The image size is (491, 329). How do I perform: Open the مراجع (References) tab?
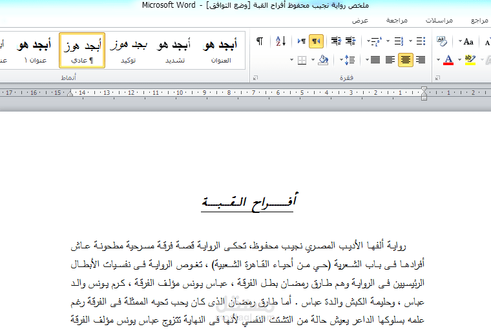[479, 21]
